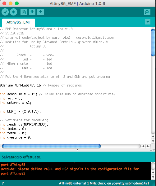This screenshot has width=156, height=186.
Task: Click the 'GND - - led' pinout comment
Action: pos(26,68)
